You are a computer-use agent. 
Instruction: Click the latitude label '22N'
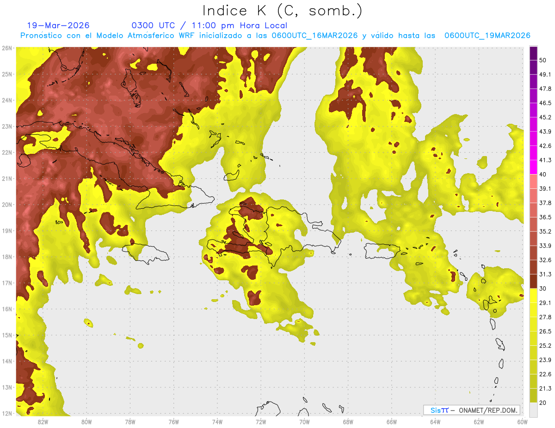(x=7, y=152)
